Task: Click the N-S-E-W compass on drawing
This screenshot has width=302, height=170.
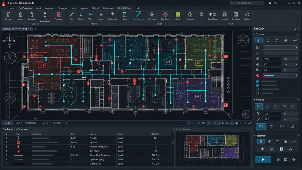Action: coord(9,41)
